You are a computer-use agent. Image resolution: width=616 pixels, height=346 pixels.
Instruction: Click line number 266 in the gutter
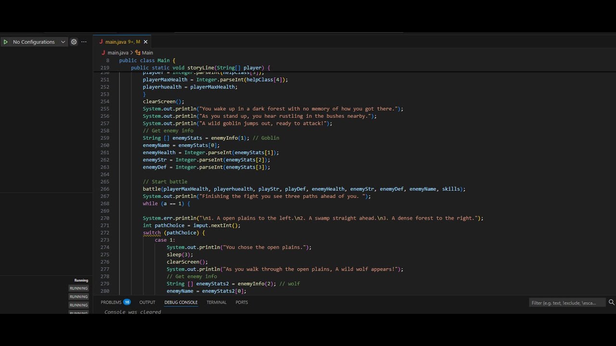pyautogui.click(x=105, y=189)
